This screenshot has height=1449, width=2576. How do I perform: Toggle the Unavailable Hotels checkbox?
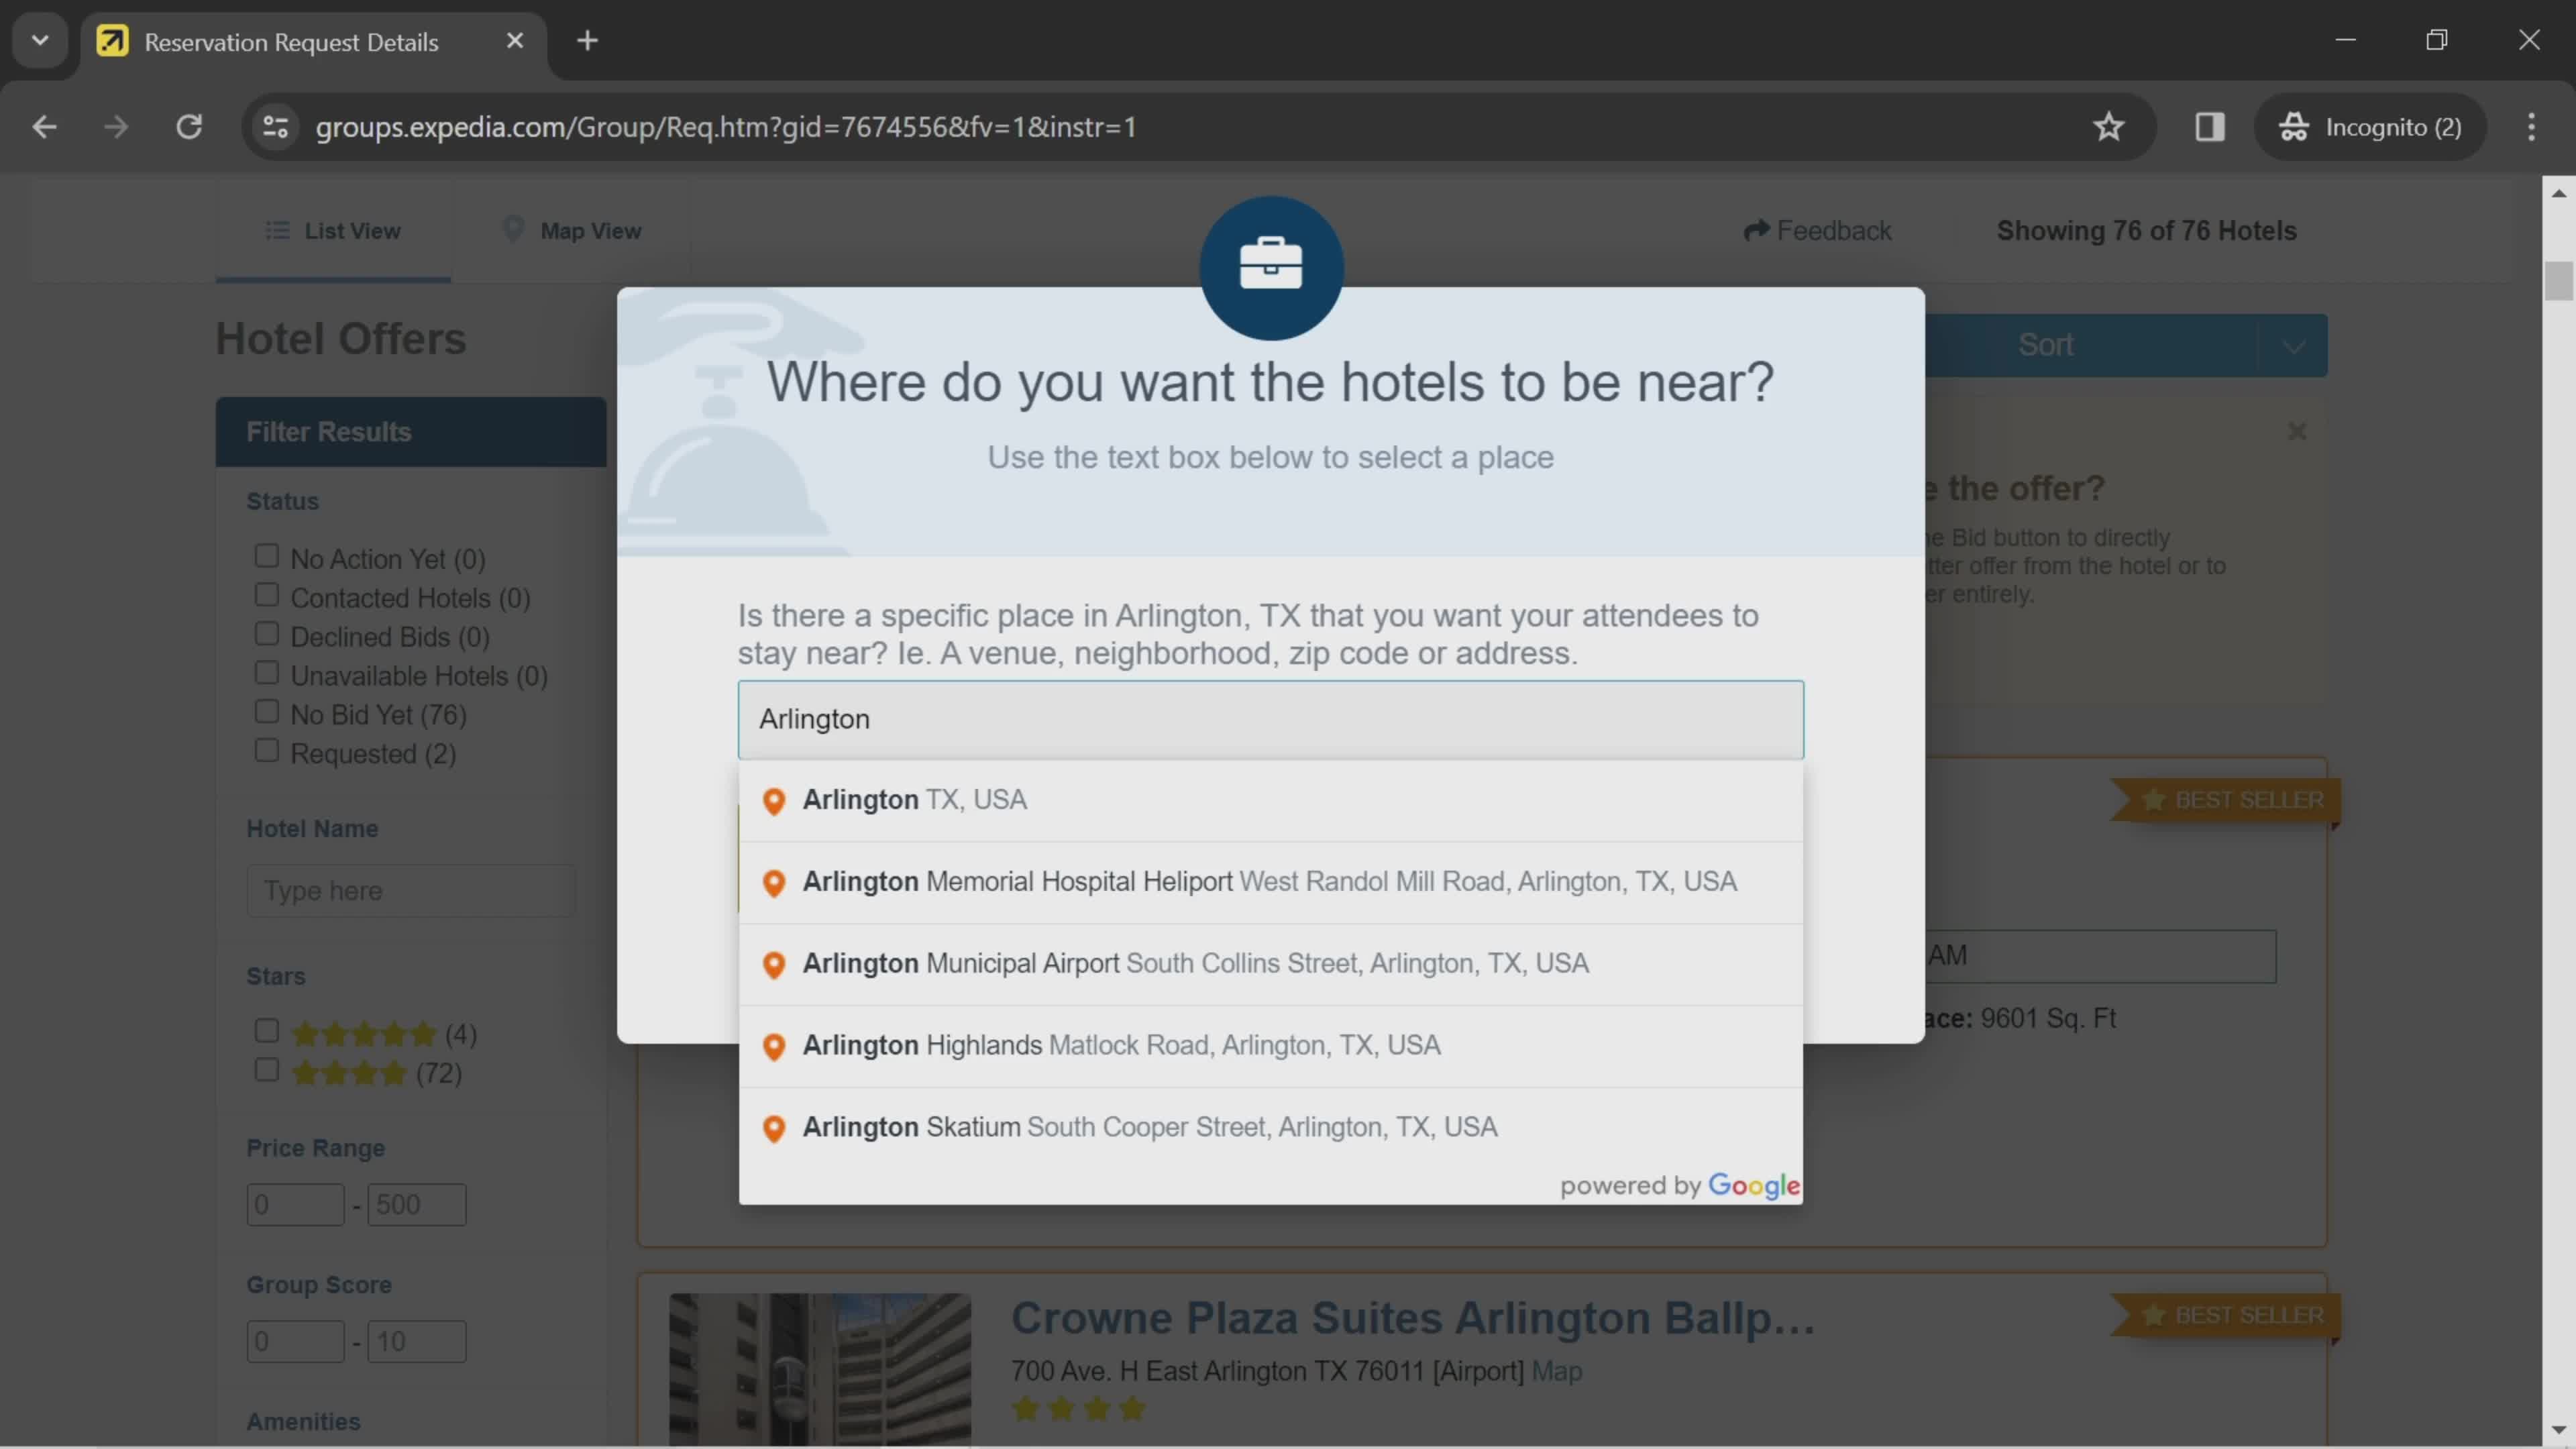[x=266, y=672]
